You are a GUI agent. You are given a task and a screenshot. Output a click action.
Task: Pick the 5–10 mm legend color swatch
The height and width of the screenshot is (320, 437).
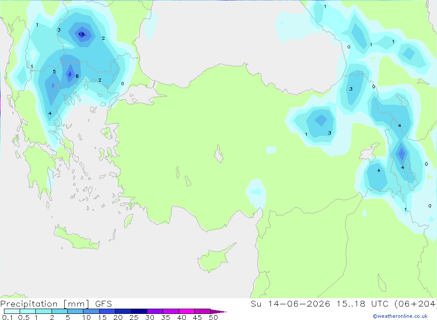click(x=75, y=311)
